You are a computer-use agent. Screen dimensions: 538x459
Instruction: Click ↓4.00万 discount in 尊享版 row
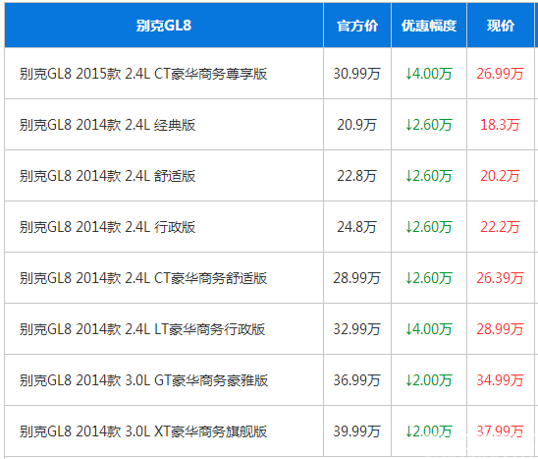coord(429,74)
